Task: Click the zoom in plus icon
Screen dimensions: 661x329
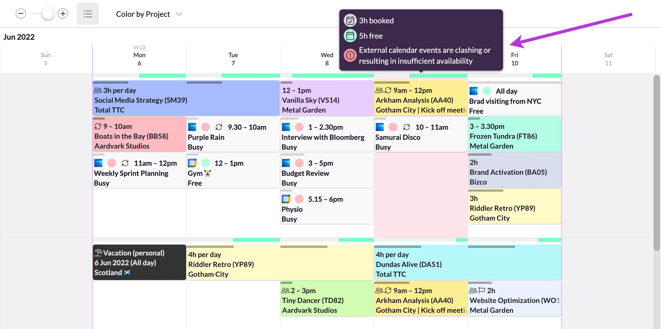Action: [x=63, y=13]
